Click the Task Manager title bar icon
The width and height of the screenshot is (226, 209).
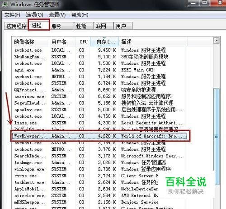5,4
